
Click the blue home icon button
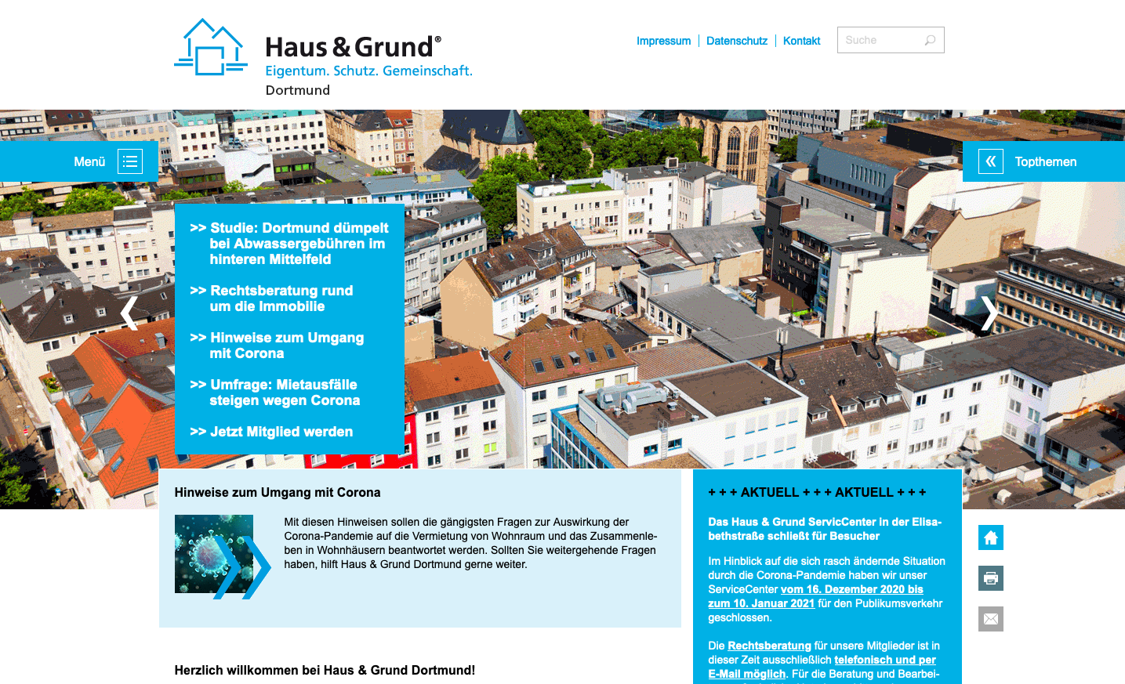point(990,537)
